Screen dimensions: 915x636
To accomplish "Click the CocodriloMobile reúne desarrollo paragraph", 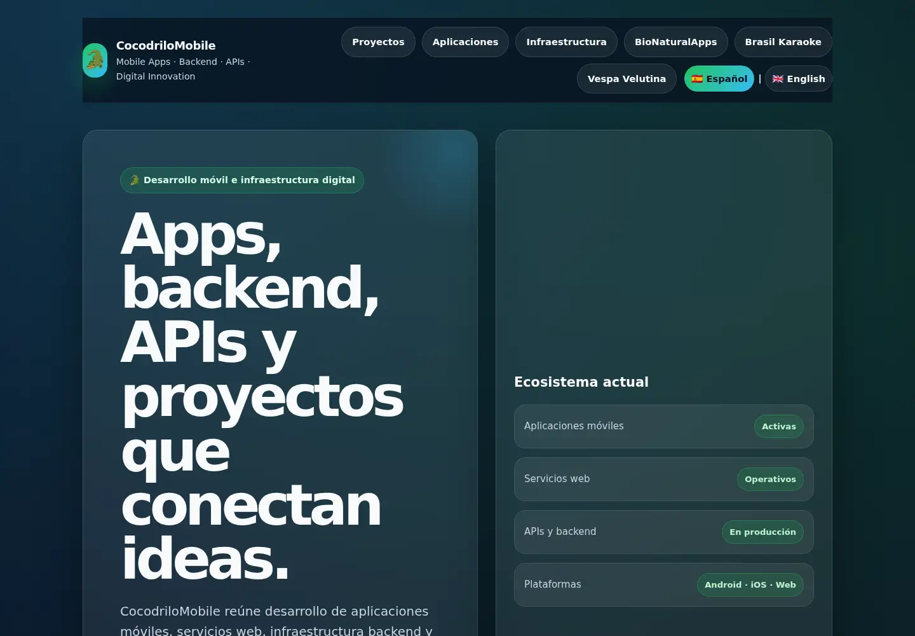I will [276, 620].
